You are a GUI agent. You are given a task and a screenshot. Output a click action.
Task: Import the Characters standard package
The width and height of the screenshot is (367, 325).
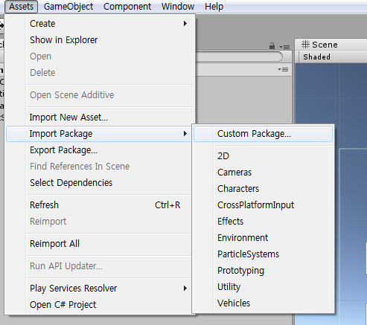238,189
